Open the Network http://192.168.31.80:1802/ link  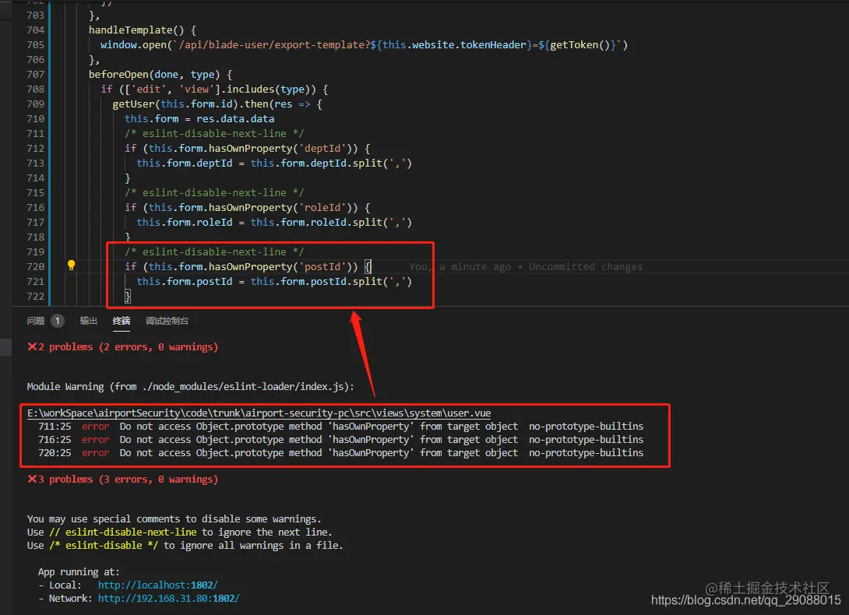pos(168,598)
